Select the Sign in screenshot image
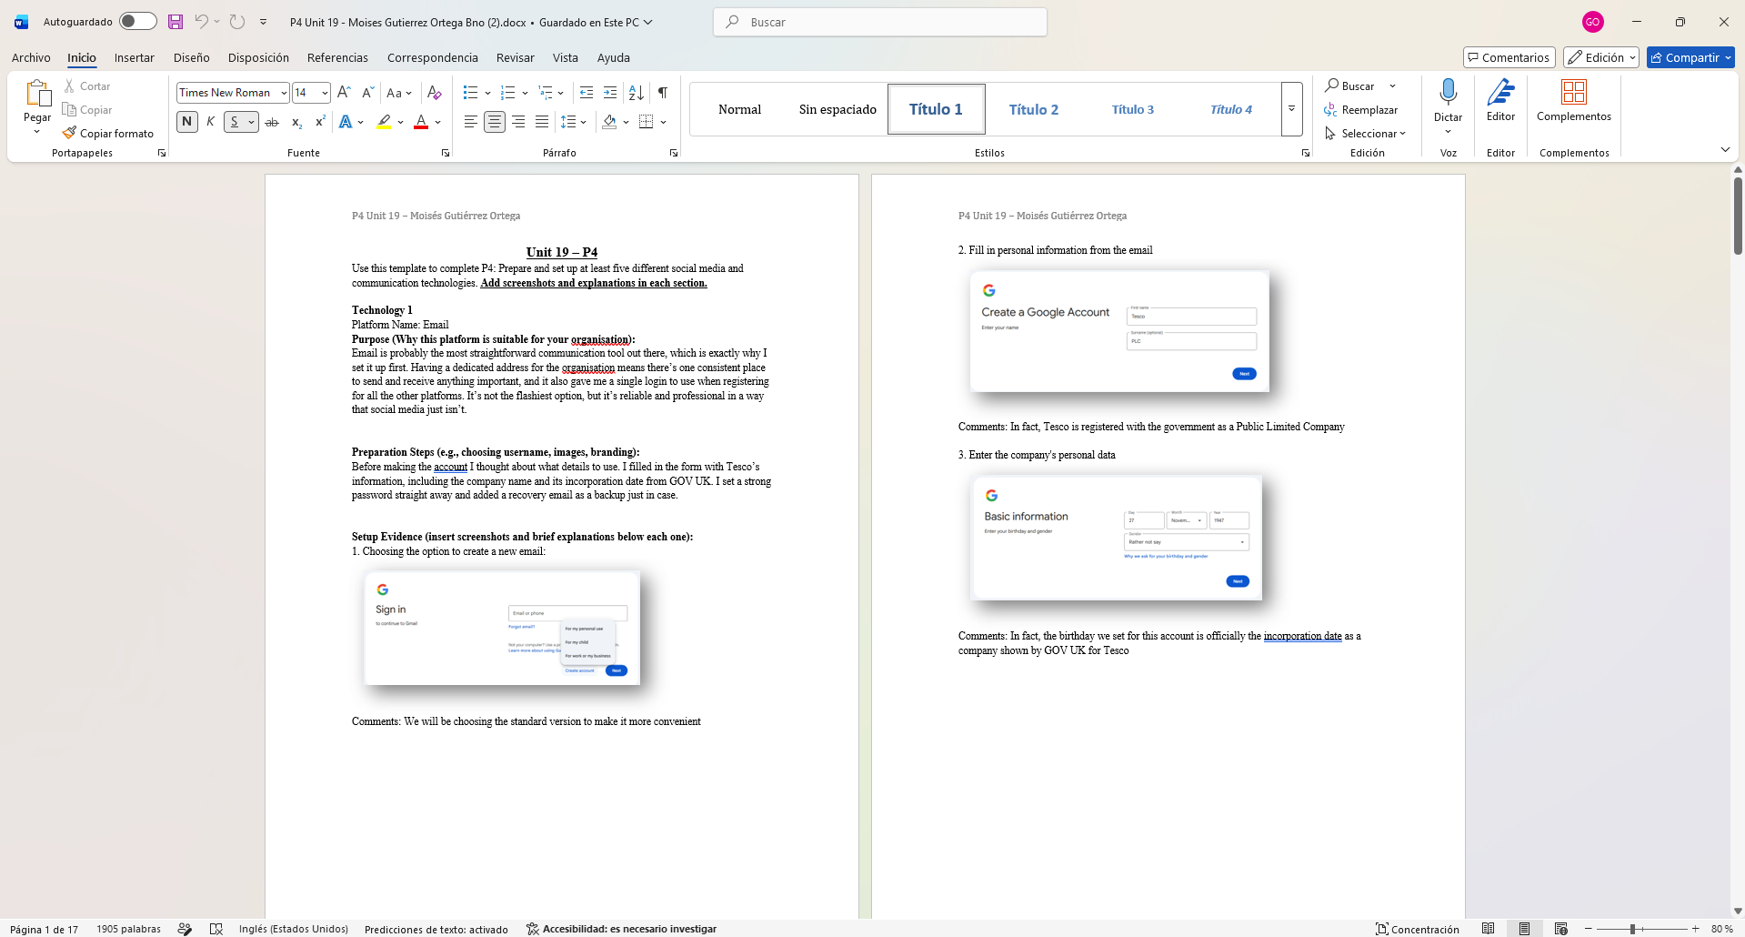1745x937 pixels. coord(502,628)
